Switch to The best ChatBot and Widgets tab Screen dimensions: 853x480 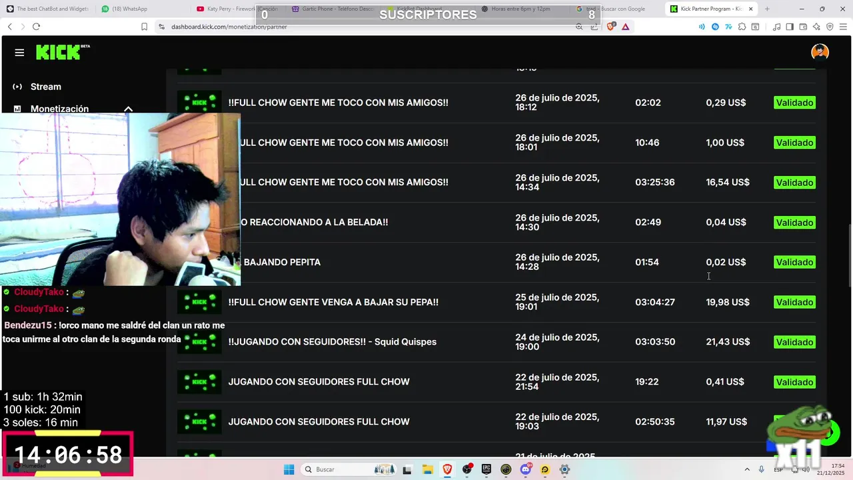47,9
